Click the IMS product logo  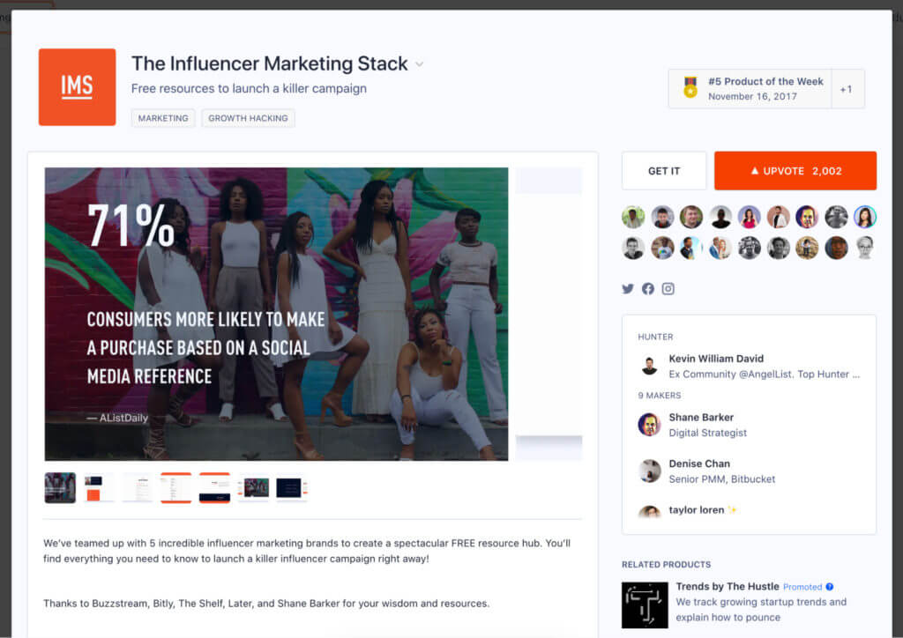coord(77,86)
